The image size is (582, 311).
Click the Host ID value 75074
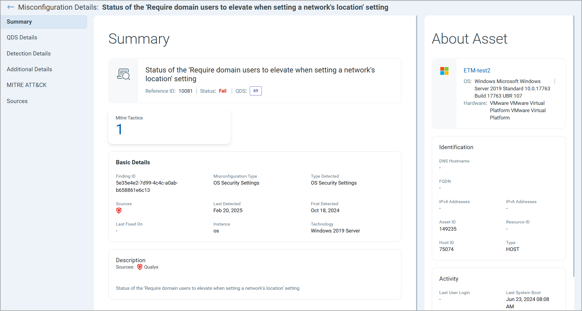tap(446, 249)
